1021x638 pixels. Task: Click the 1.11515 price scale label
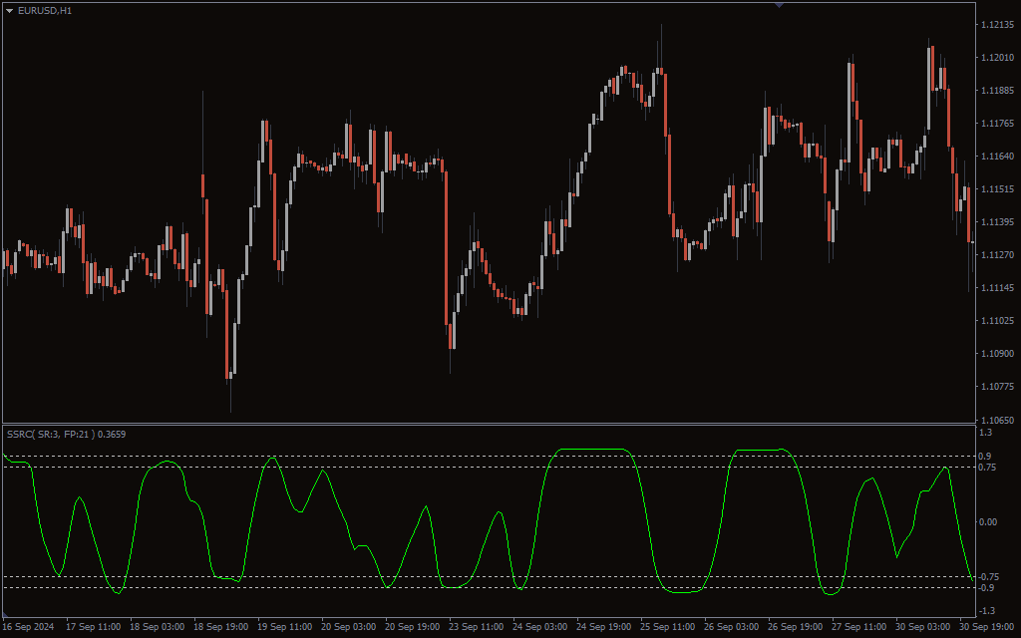[x=997, y=189]
